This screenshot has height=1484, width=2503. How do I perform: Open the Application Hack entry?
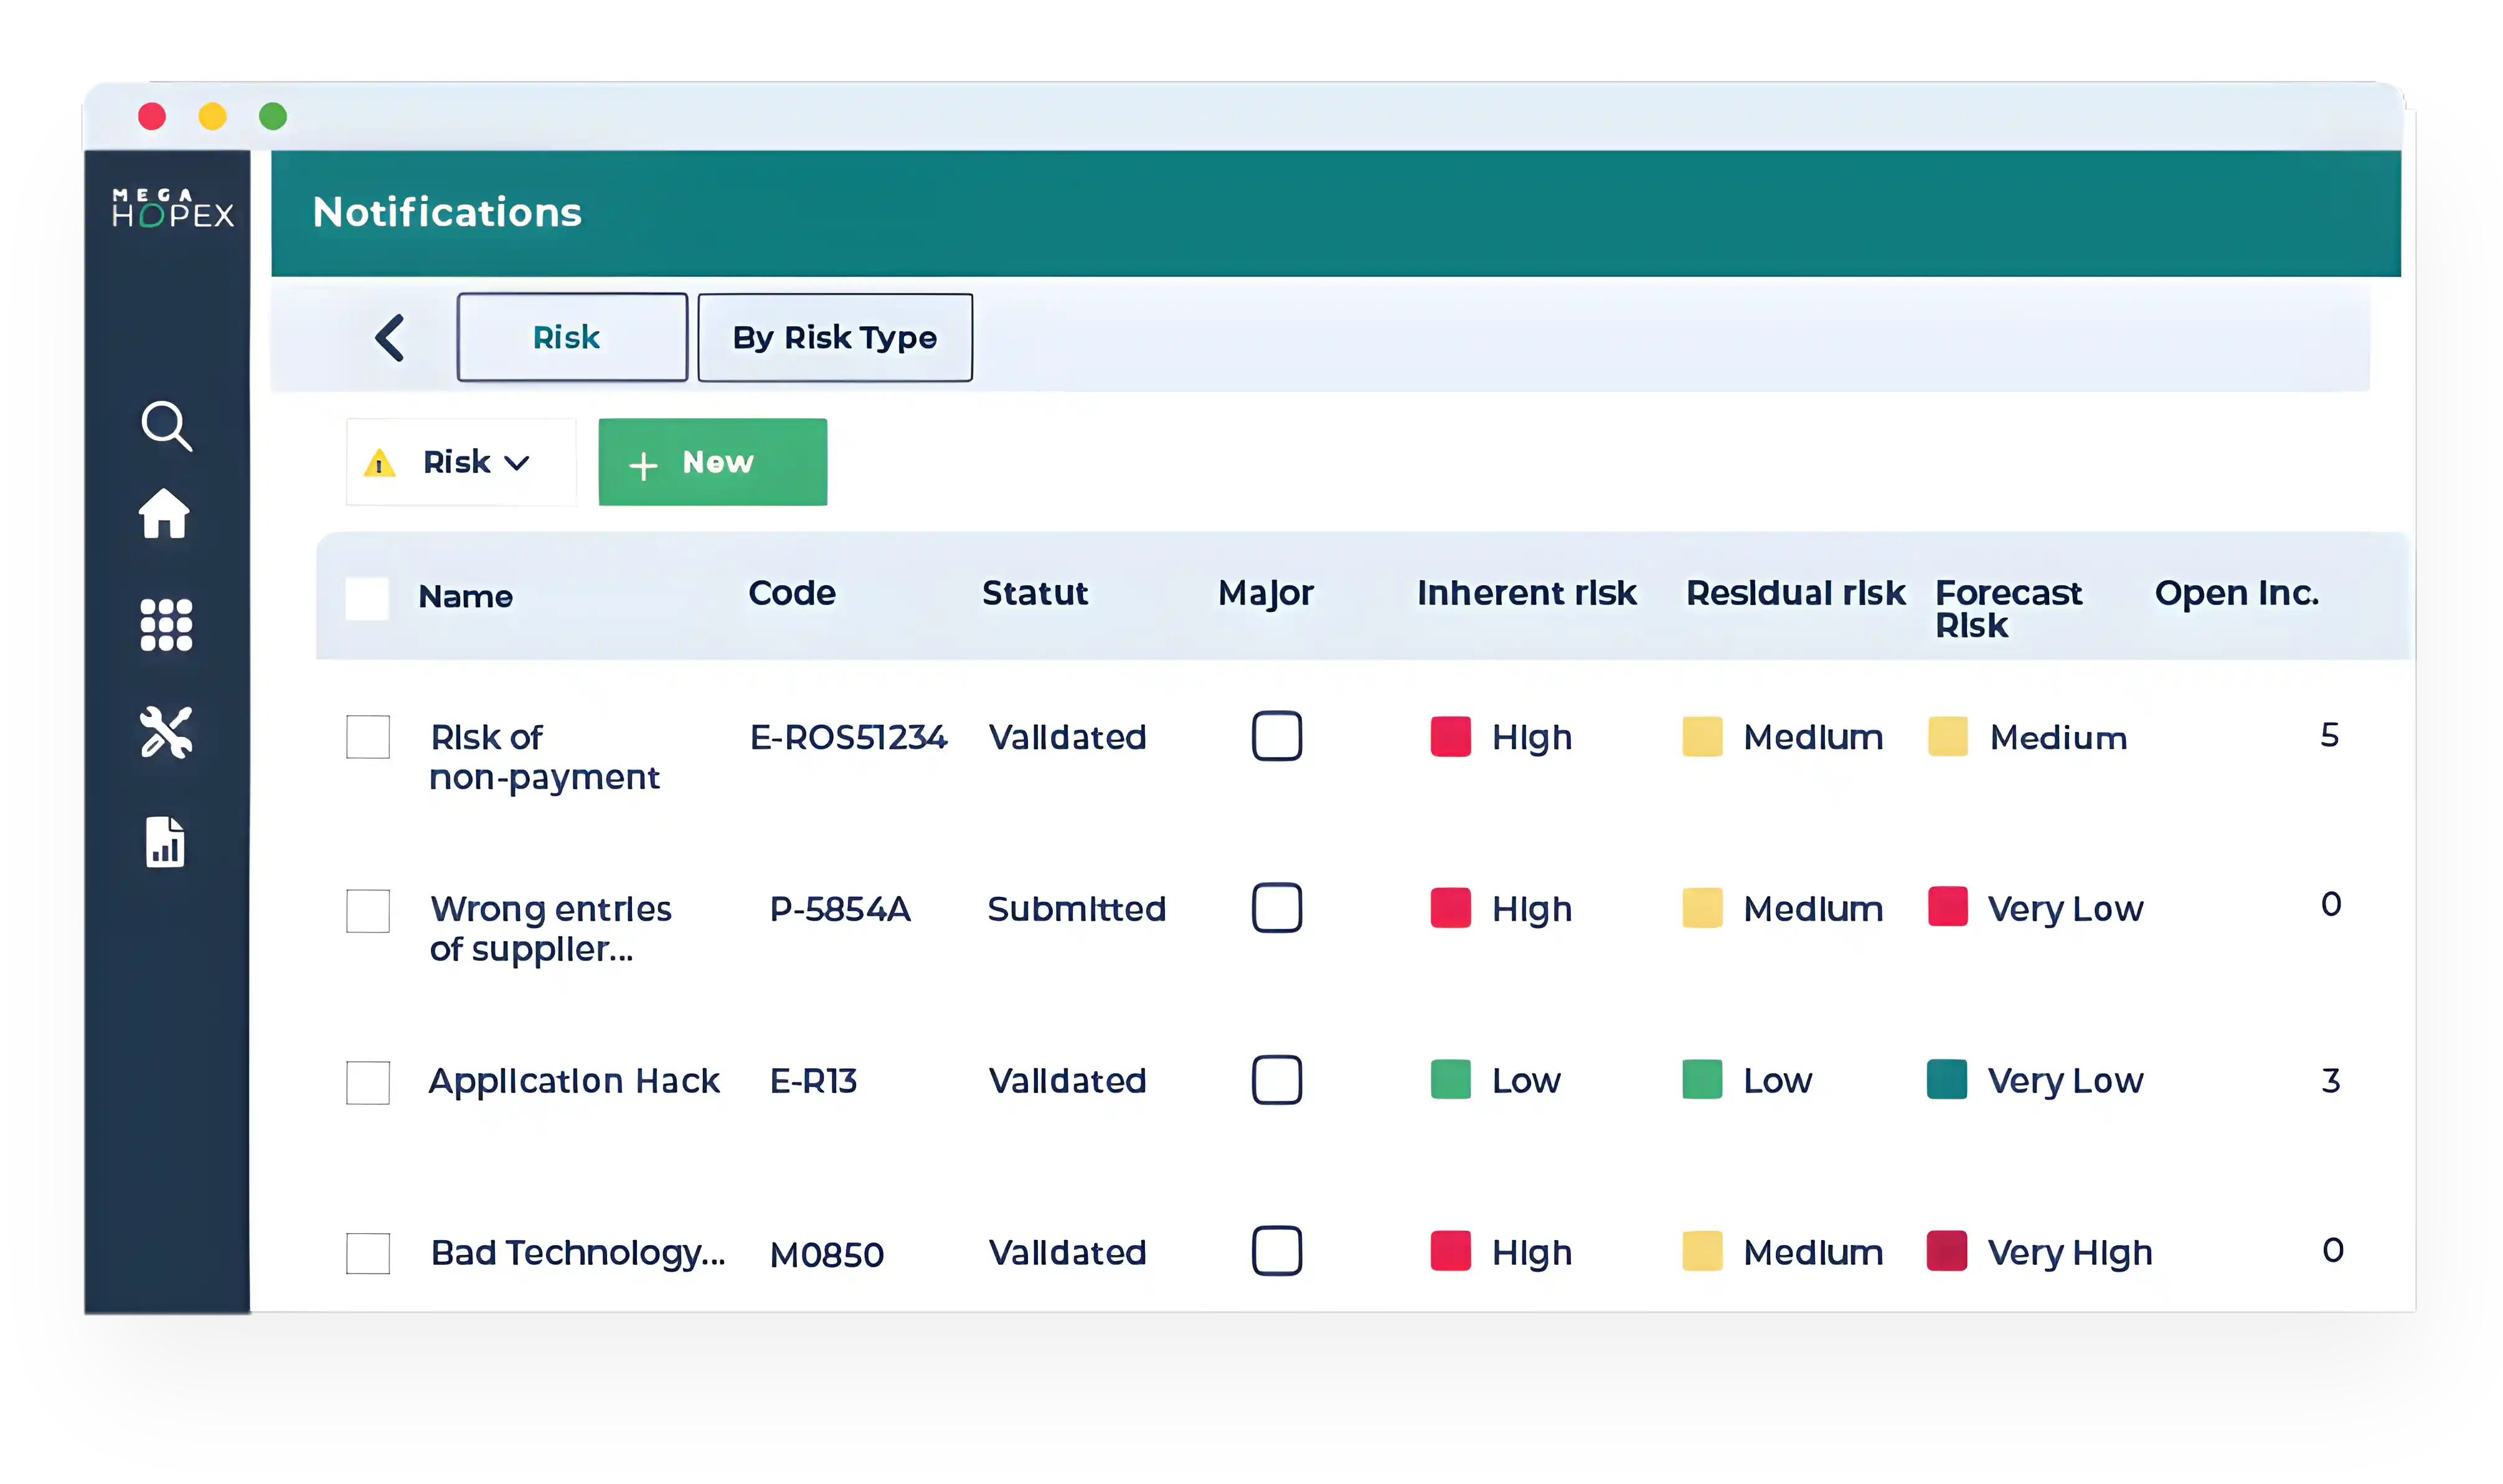(x=574, y=1081)
